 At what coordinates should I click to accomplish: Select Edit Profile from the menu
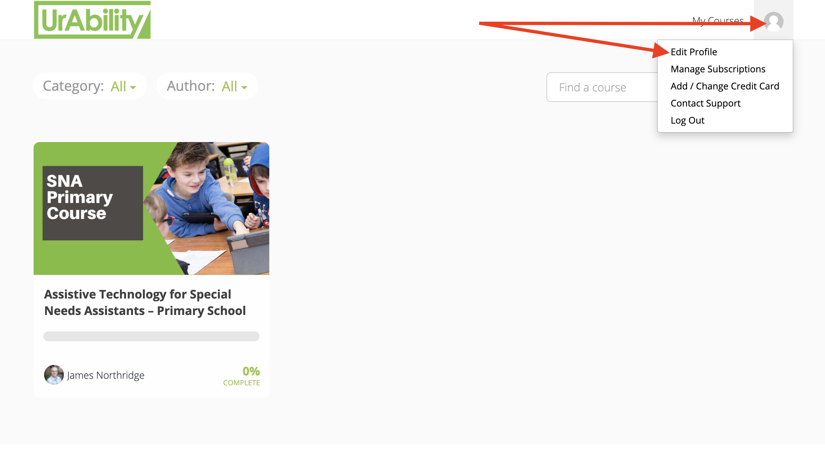tap(694, 52)
